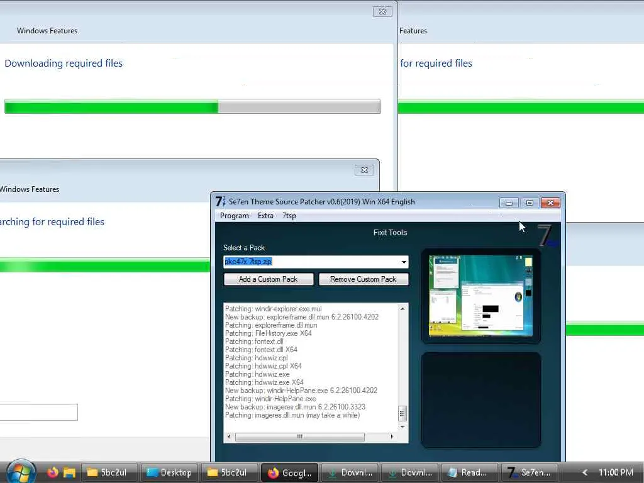Click the 11:00 PM taskbar clock
The image size is (644, 483).
point(616,472)
